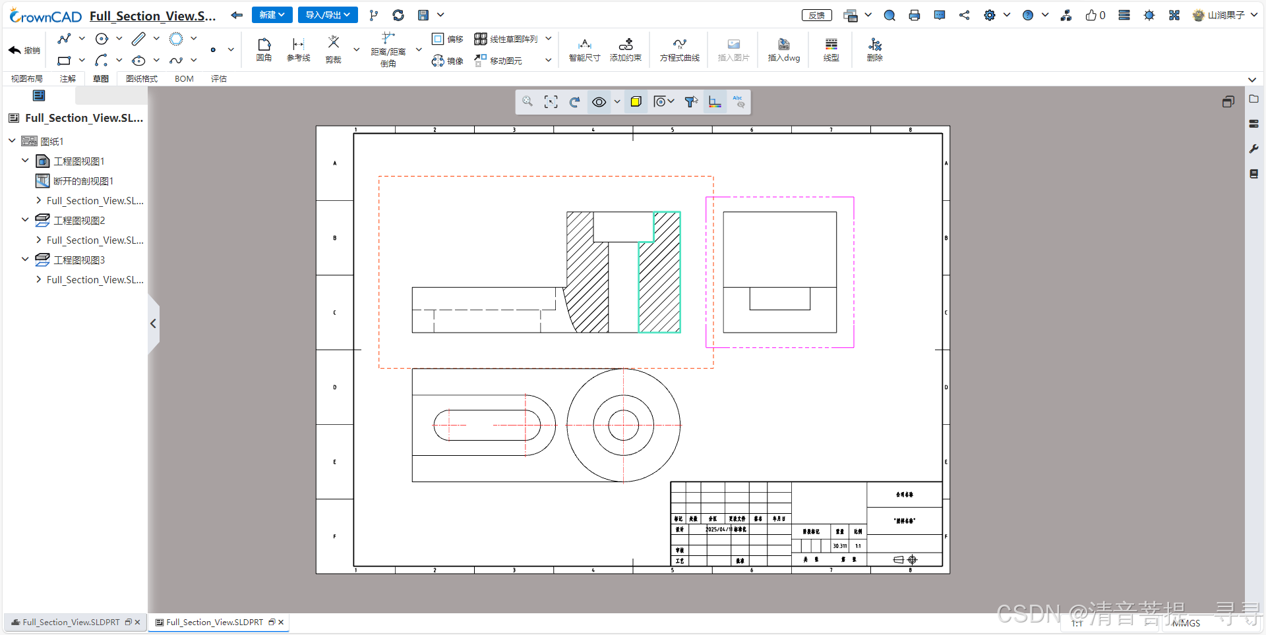The height and width of the screenshot is (635, 1266).
Task: Switch to the 视图布局 tab
Action: coord(27,79)
